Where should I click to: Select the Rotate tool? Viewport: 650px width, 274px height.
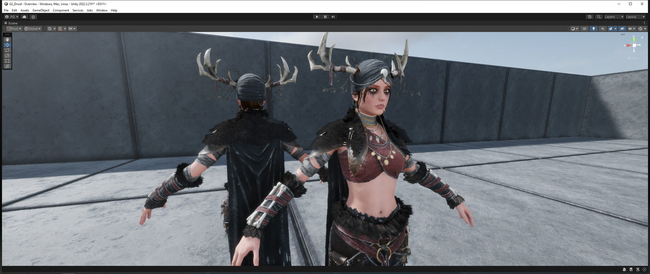pyautogui.click(x=7, y=50)
